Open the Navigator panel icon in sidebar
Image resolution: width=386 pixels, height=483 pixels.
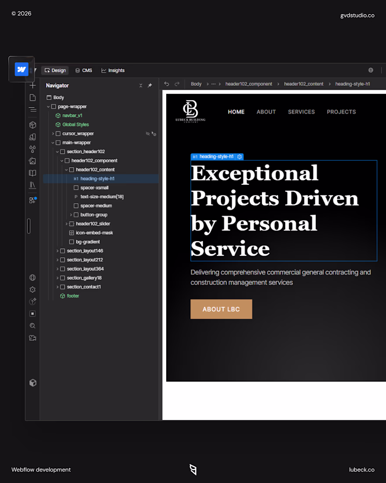coord(32,110)
